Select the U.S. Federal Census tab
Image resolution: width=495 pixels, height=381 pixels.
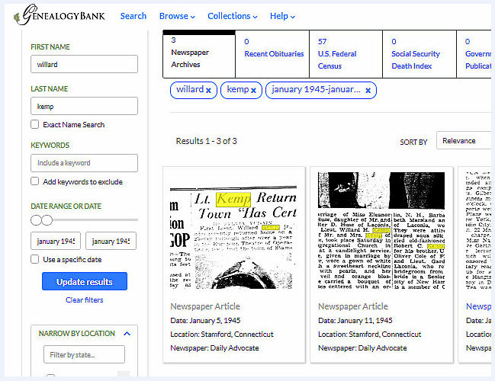(346, 54)
